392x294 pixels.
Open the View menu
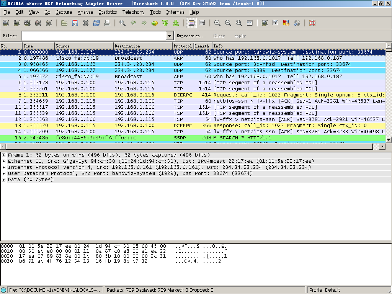click(34, 12)
